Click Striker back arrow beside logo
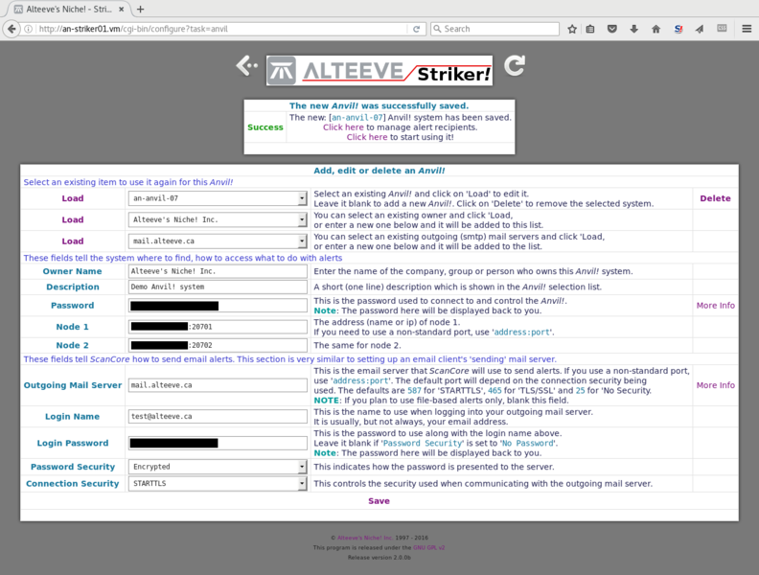This screenshot has height=575, width=759. pyautogui.click(x=247, y=66)
